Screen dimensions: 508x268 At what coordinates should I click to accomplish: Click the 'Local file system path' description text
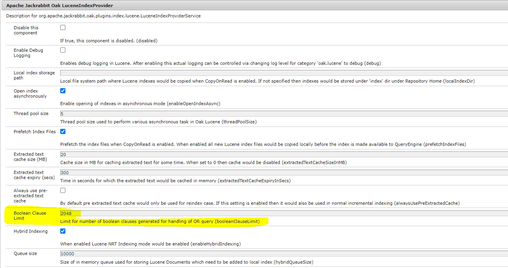[267, 81]
